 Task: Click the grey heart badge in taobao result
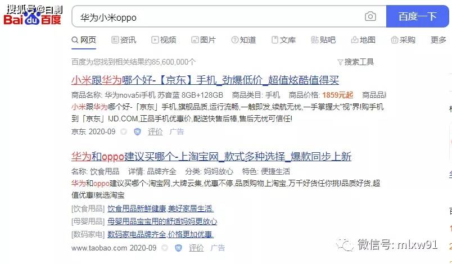coord(165,248)
